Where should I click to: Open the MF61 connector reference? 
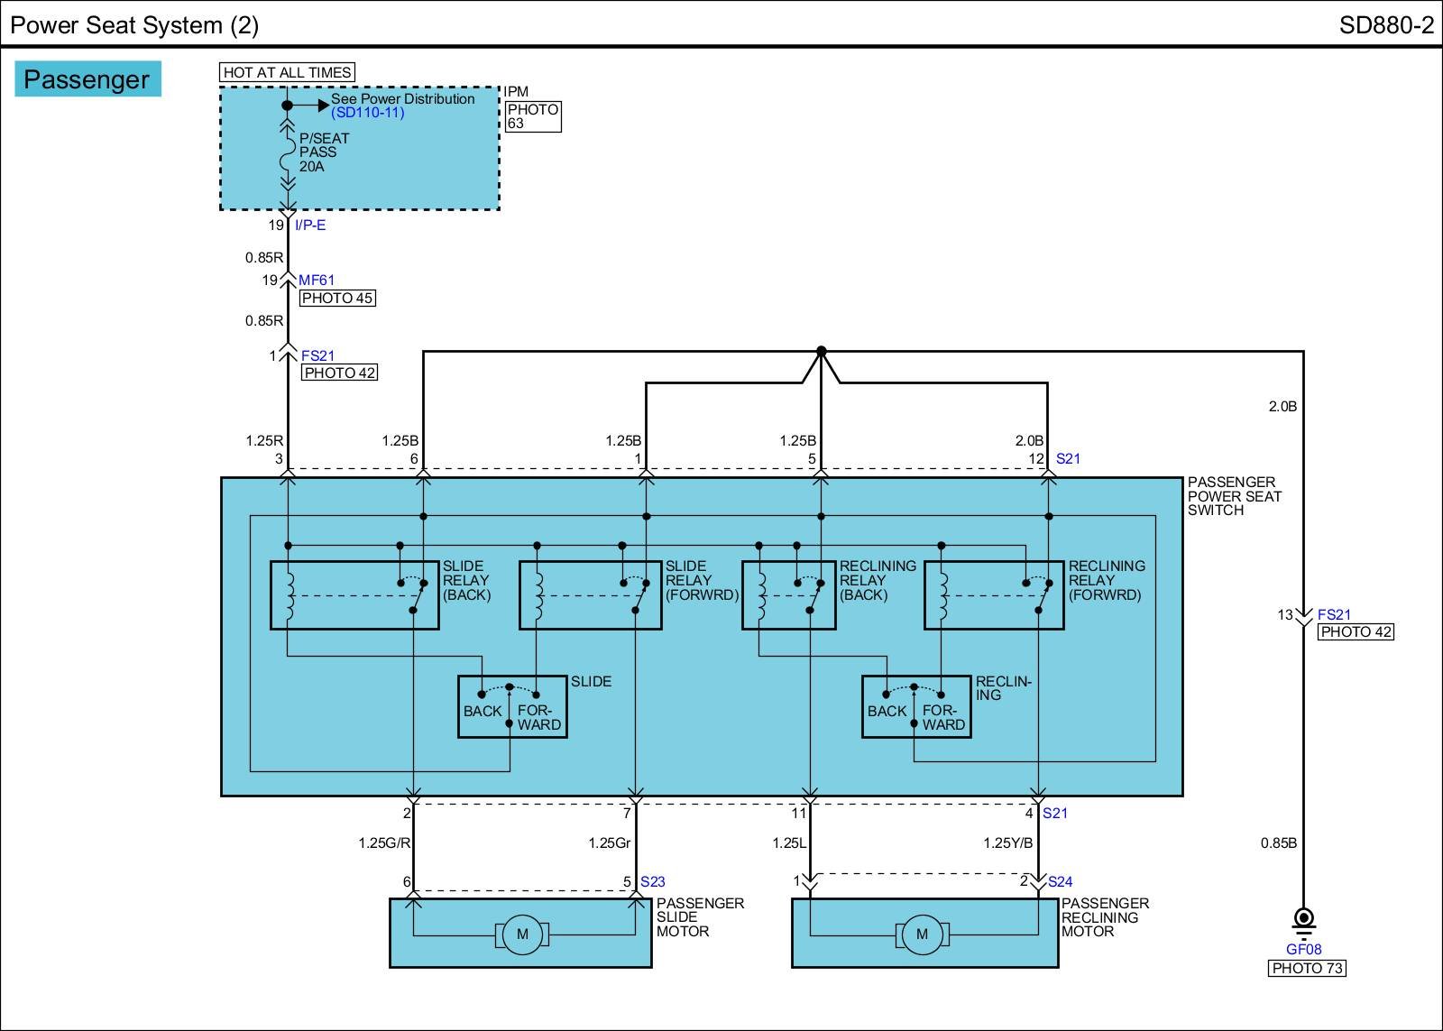click(x=317, y=281)
